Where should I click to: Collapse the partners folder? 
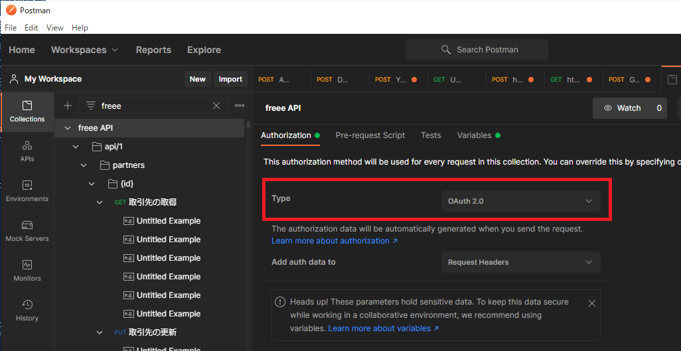point(84,165)
